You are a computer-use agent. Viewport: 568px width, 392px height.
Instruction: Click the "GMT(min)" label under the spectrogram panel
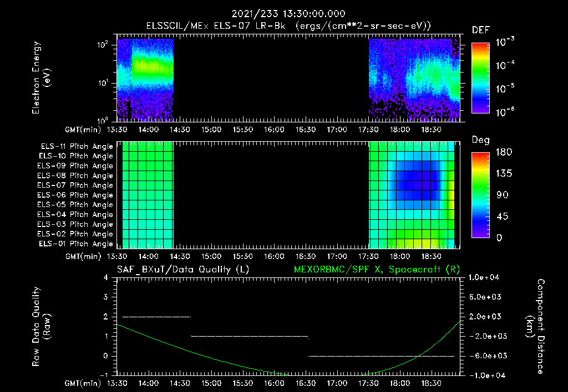click(x=83, y=130)
